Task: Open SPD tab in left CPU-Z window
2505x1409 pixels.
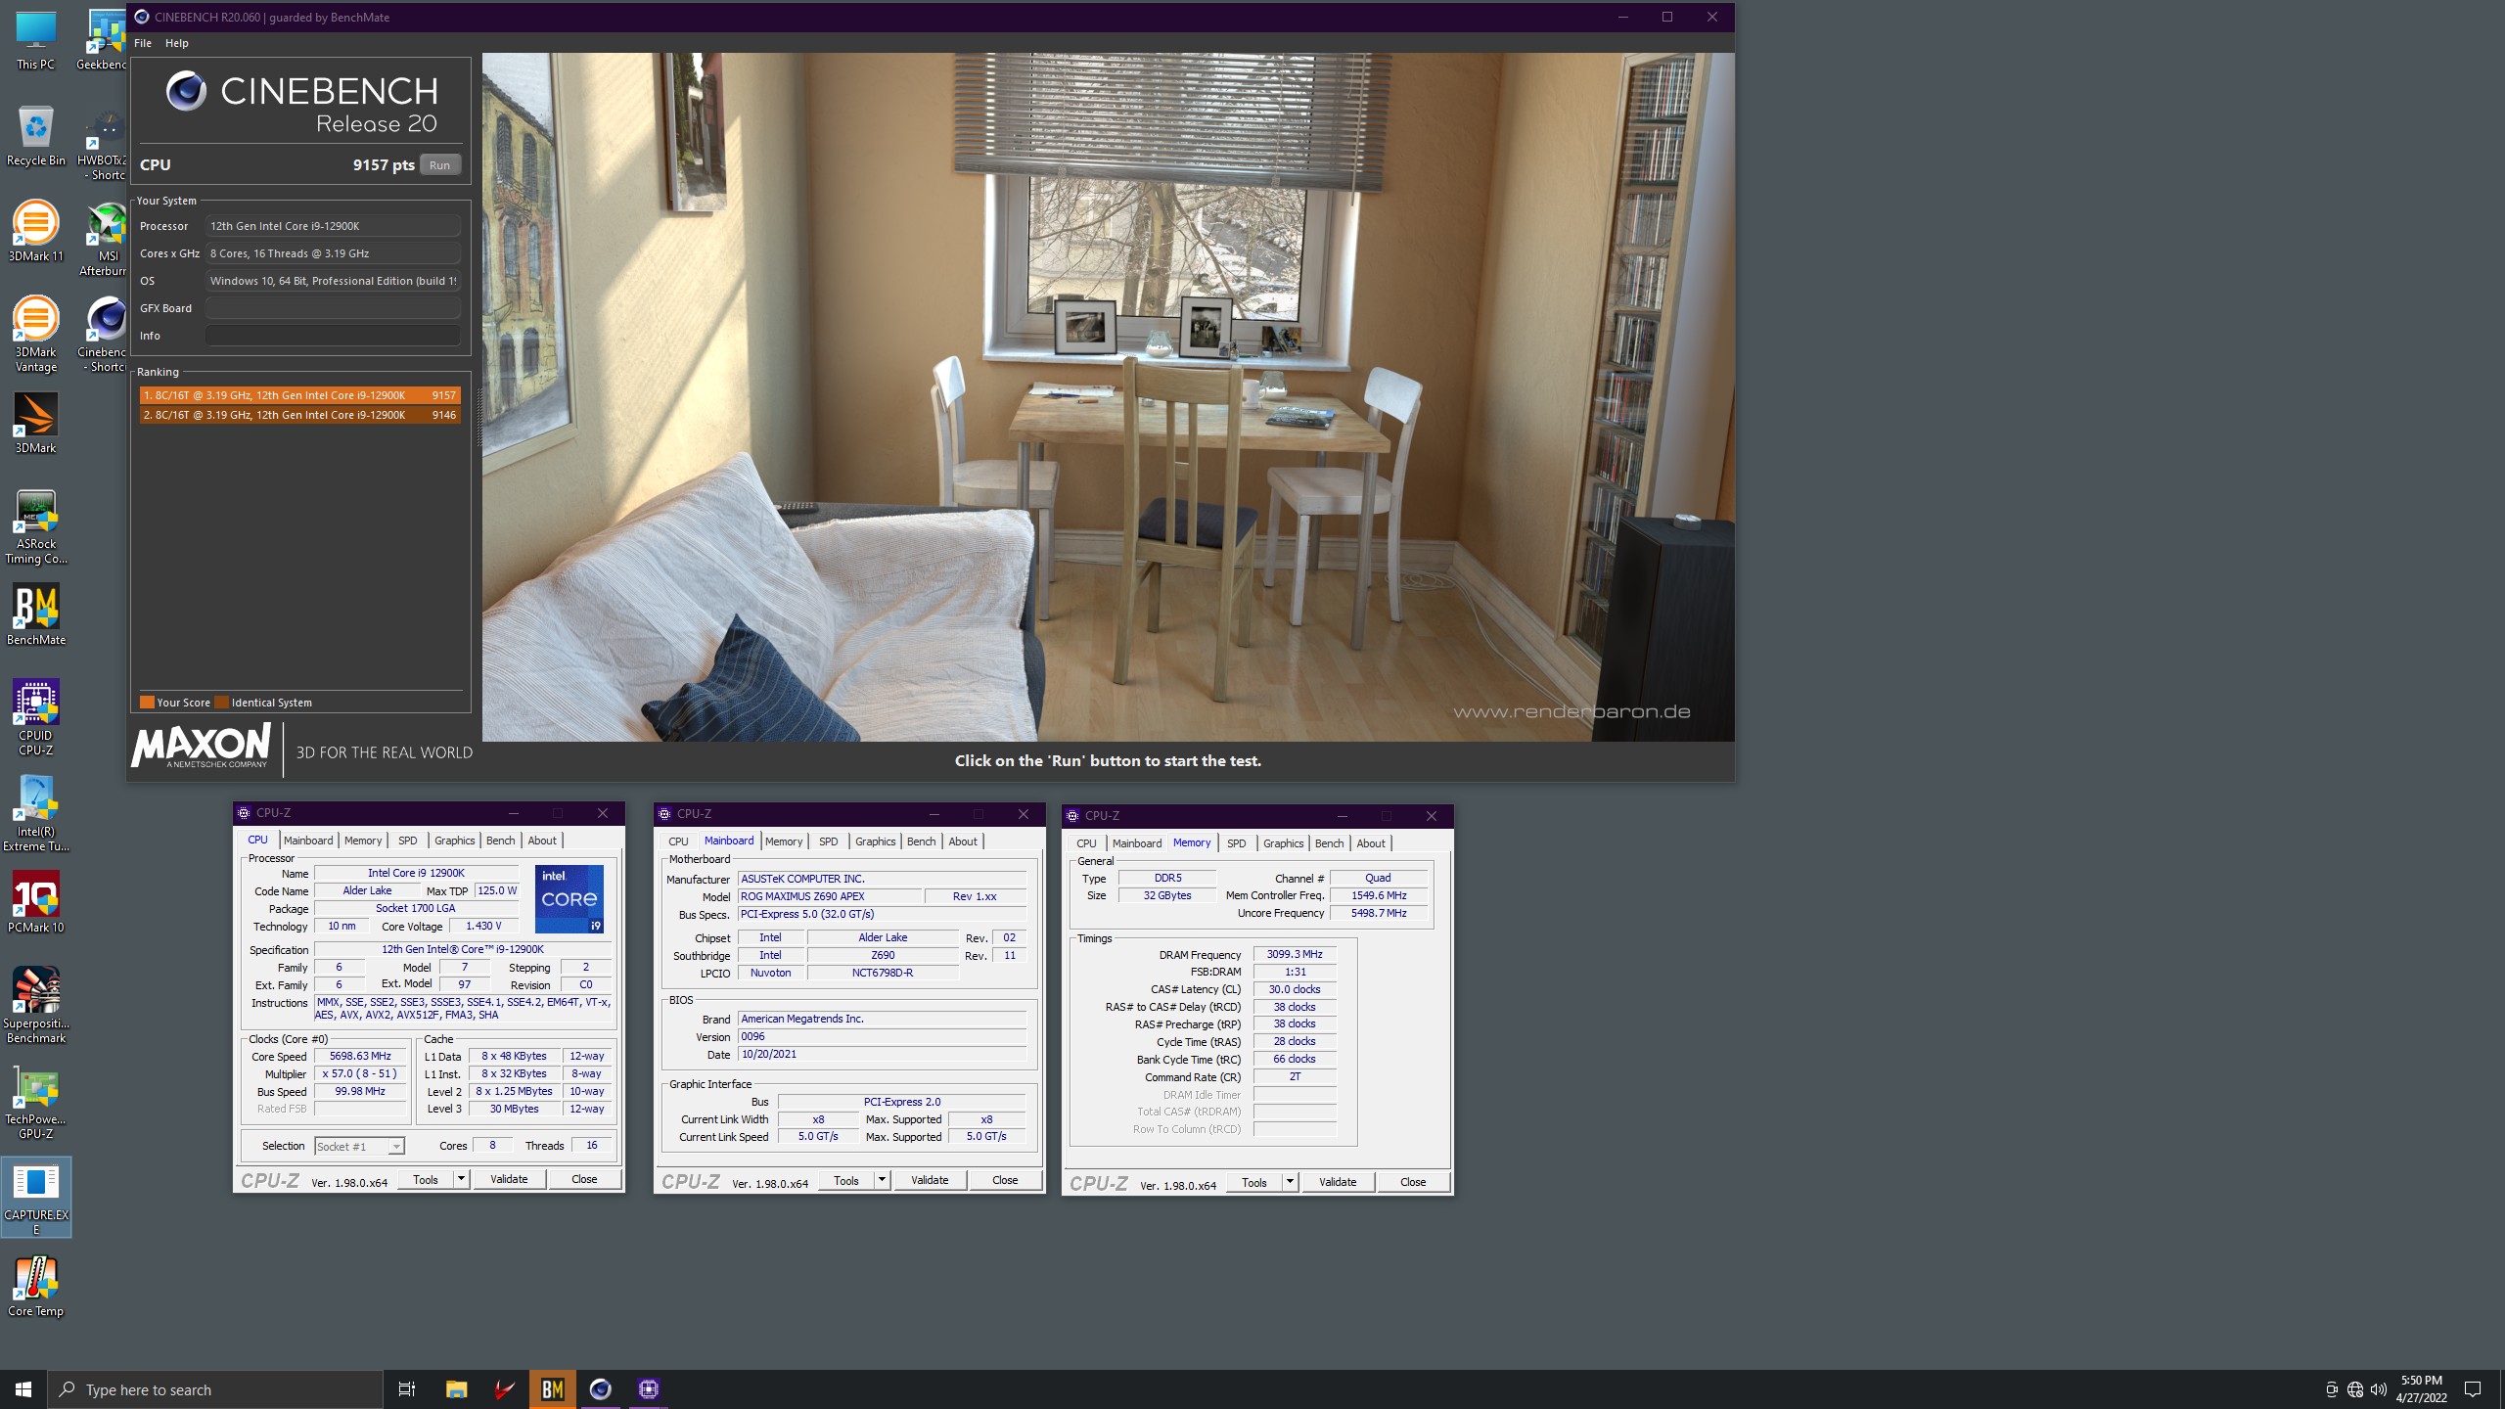Action: pyautogui.click(x=408, y=841)
